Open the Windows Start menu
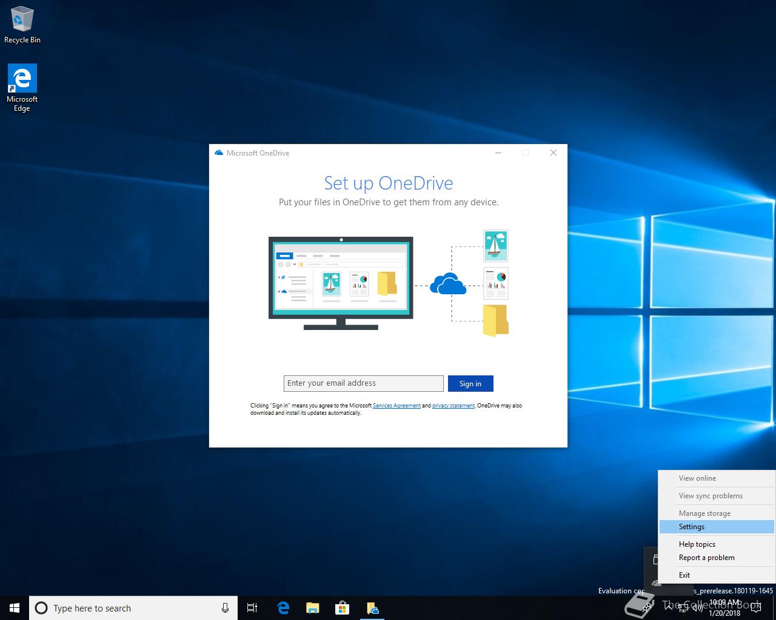The height and width of the screenshot is (620, 776). click(x=15, y=608)
